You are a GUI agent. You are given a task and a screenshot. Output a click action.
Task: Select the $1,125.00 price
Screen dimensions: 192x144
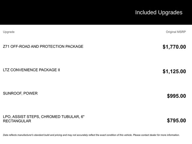click(x=174, y=71)
